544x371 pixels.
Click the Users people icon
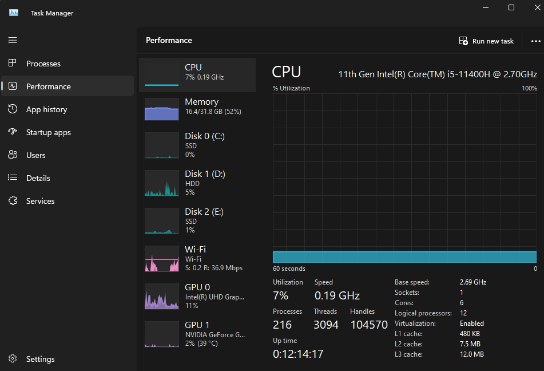13,155
